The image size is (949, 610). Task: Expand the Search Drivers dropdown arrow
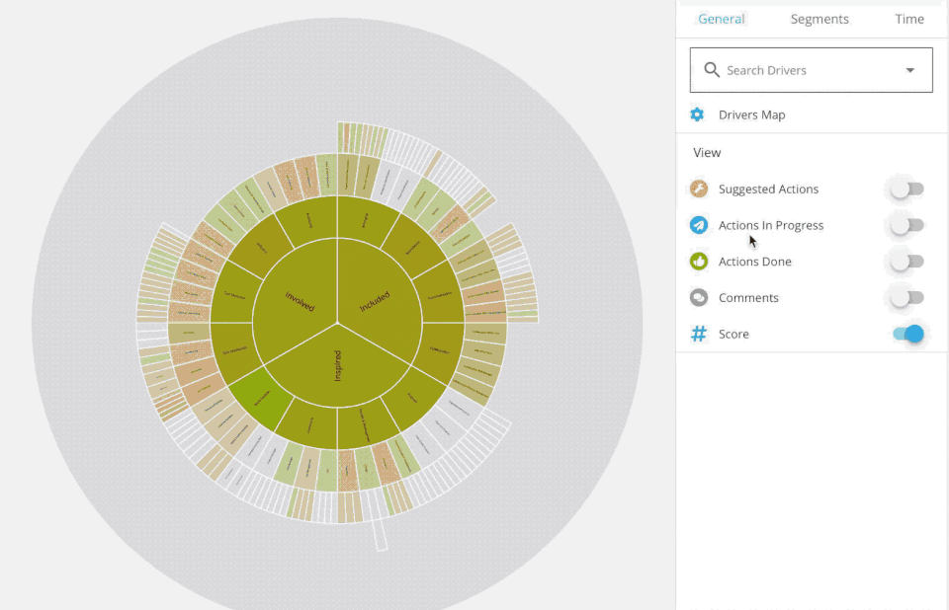[910, 70]
